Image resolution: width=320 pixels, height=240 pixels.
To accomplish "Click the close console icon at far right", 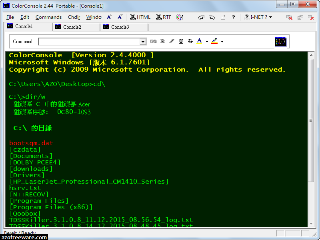I will click(311, 17).
